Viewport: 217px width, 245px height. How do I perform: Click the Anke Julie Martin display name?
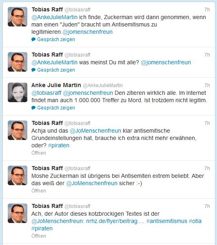[56, 85]
